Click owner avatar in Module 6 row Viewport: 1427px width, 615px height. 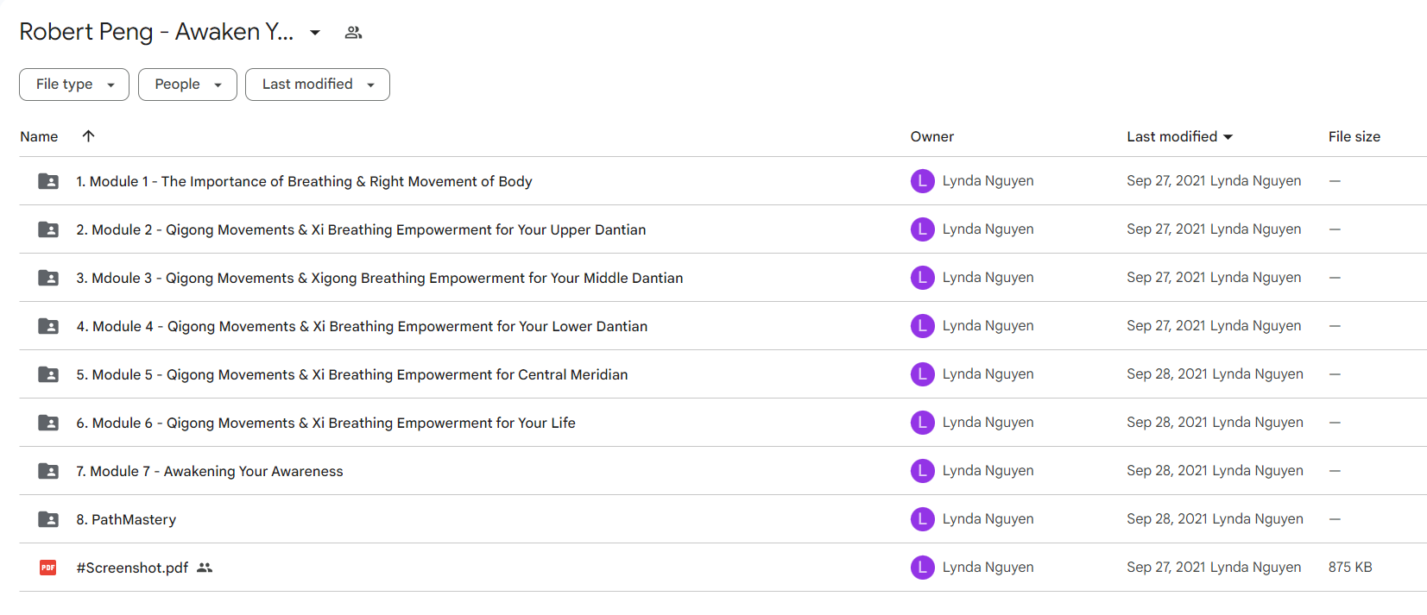point(923,423)
